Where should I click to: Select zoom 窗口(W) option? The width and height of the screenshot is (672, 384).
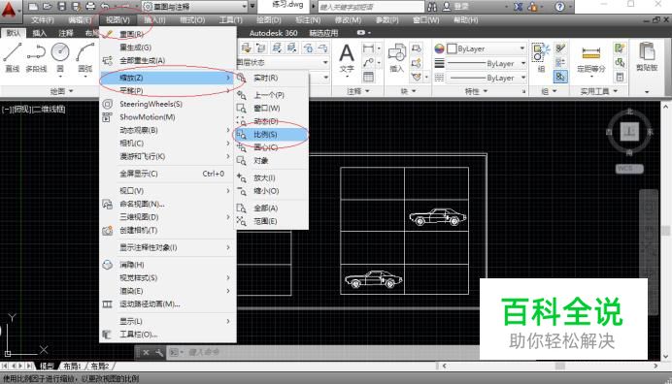click(271, 109)
